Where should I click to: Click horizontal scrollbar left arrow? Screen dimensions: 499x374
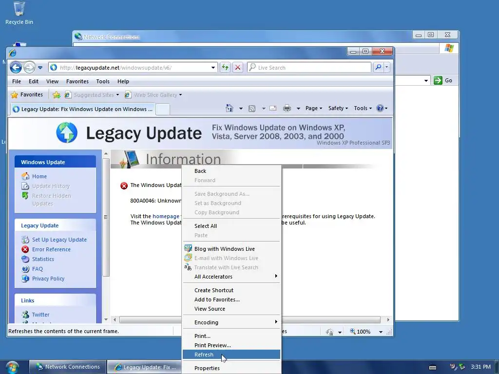(x=115, y=319)
